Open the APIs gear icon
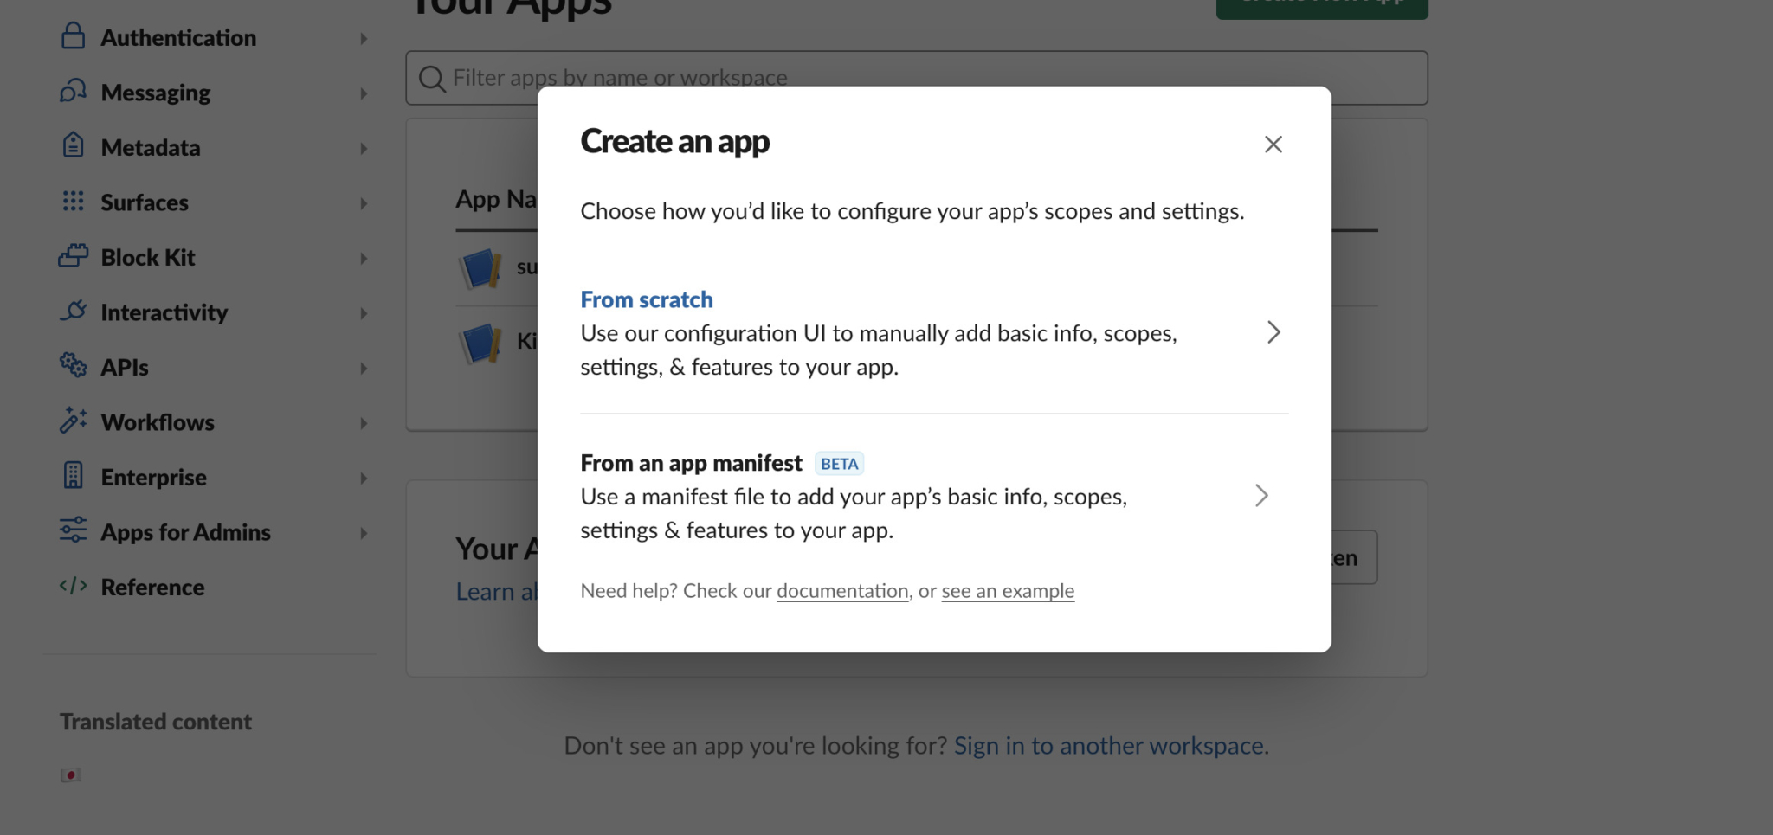The height and width of the screenshot is (835, 1773). [x=74, y=367]
